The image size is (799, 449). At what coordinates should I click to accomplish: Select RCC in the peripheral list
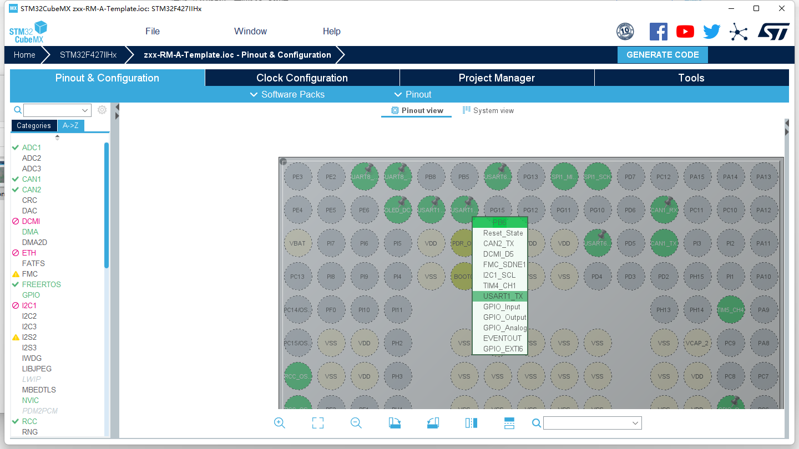[x=29, y=421]
